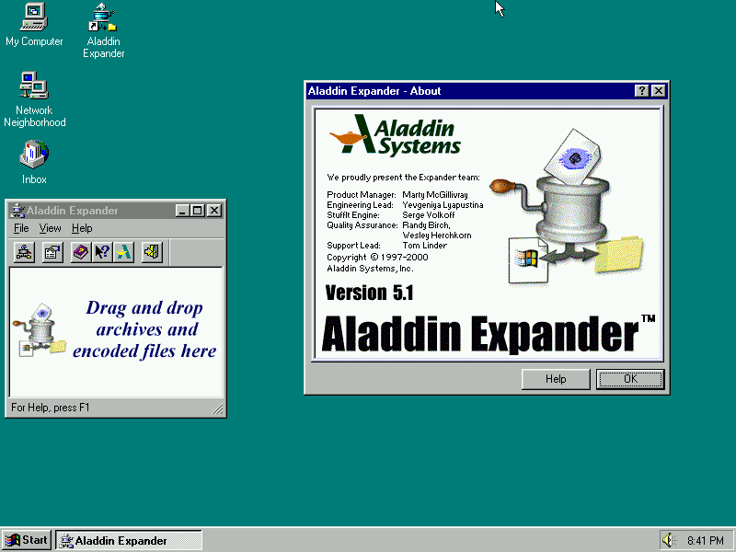Open the Help menu
This screenshot has height=552, width=736.
[x=82, y=228]
